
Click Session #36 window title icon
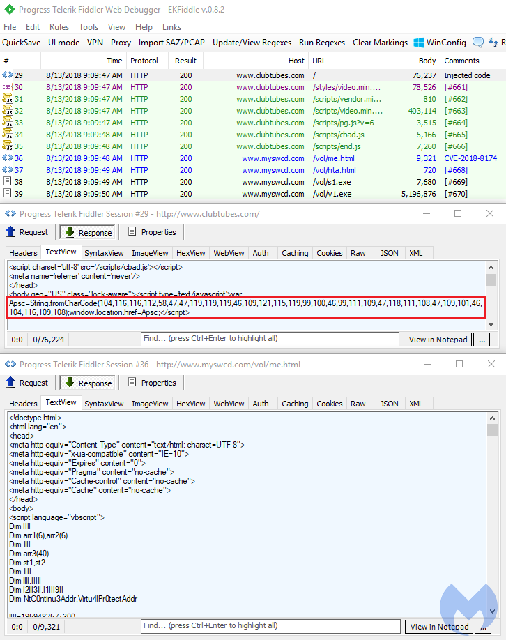10,364
